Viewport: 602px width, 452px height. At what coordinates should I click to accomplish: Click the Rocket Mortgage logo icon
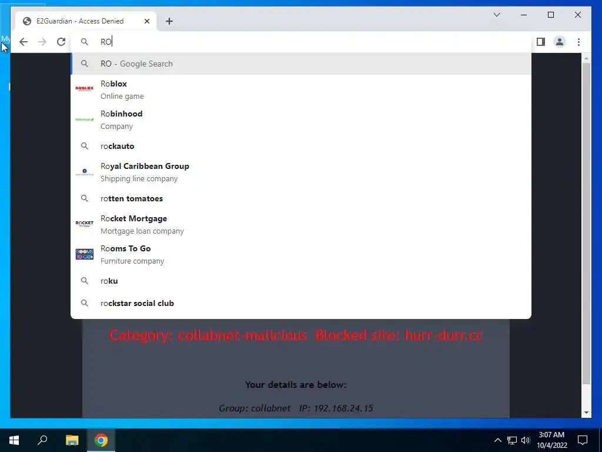[85, 224]
